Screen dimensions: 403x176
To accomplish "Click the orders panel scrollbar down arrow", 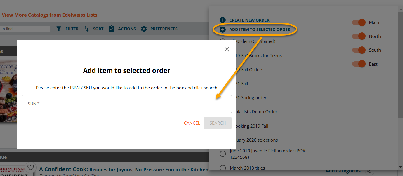I will click(400, 167).
